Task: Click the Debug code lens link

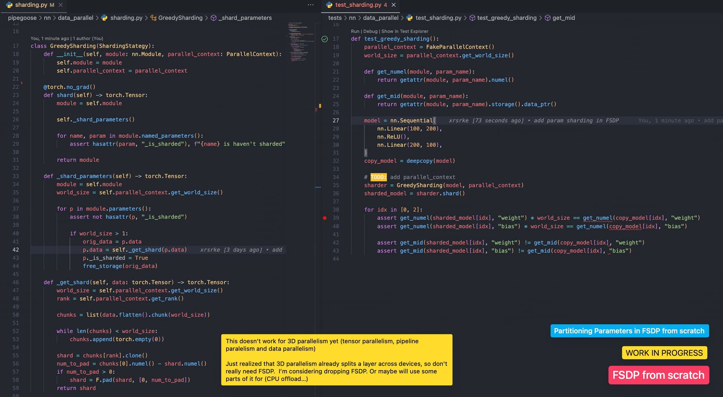Action: tap(370, 31)
